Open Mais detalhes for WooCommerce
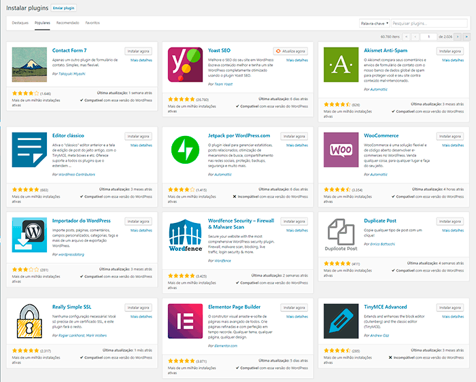476x382 pixels. tap(453, 145)
